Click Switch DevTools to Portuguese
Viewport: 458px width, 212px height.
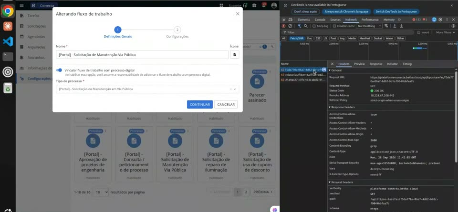(x=396, y=11)
